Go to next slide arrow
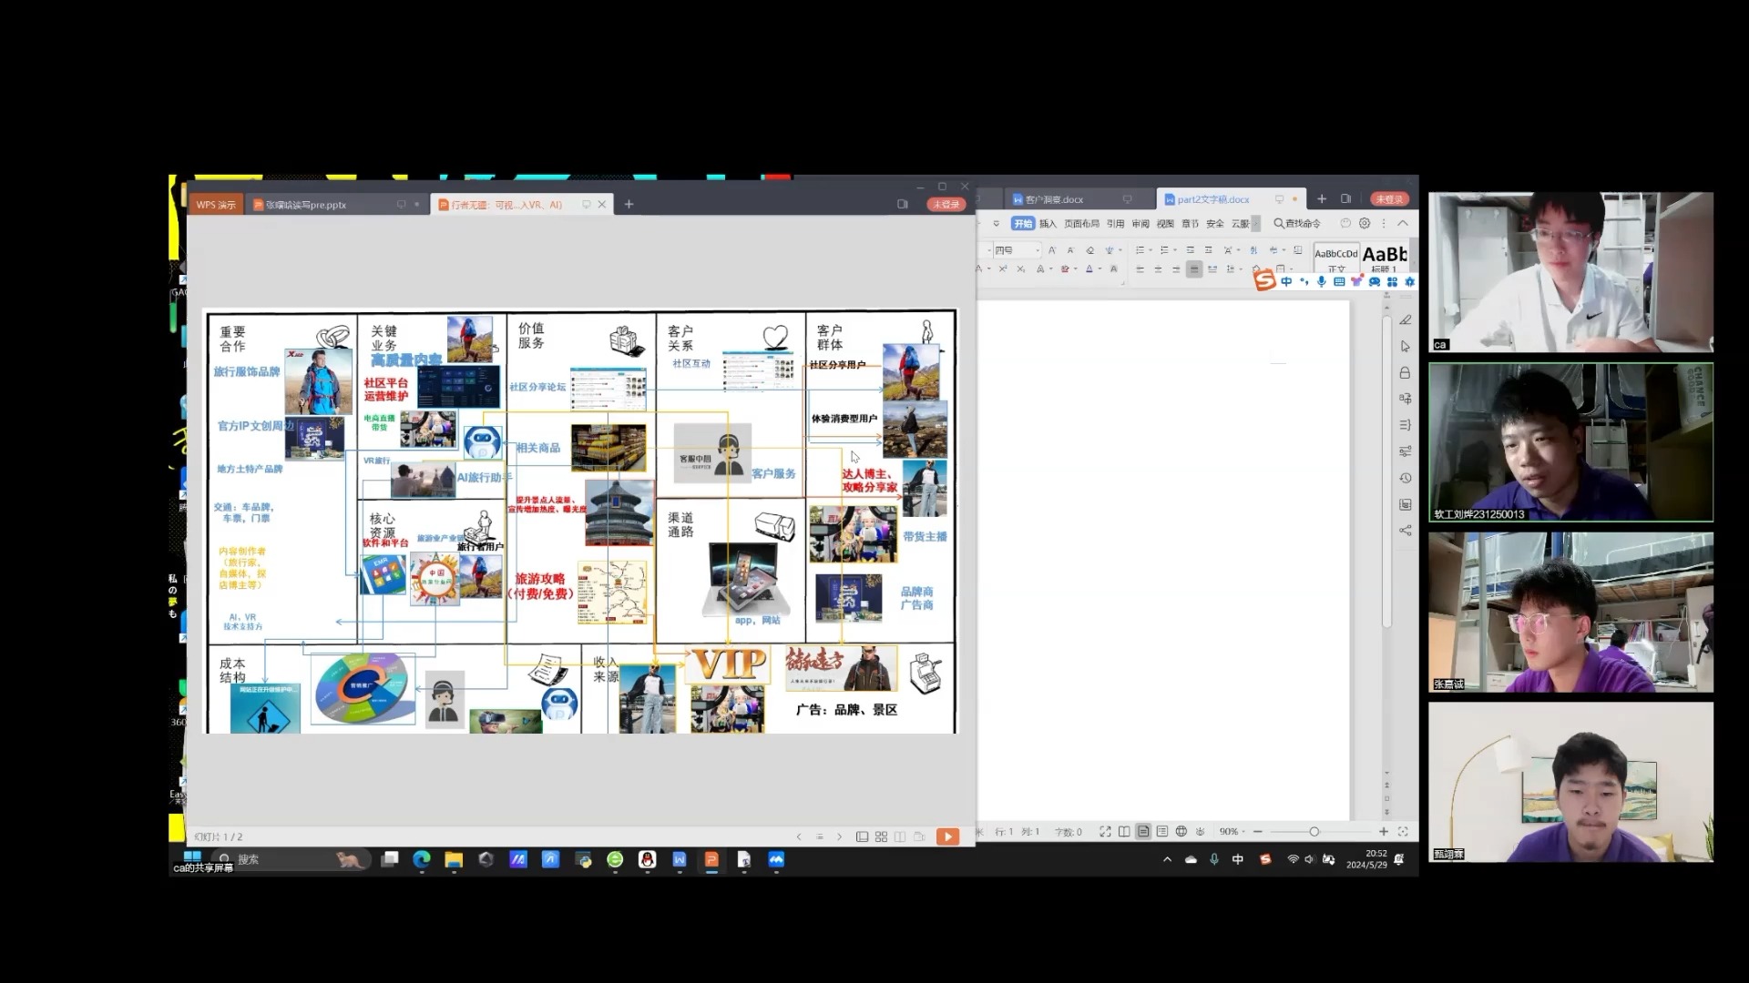1749x983 pixels. (x=839, y=836)
